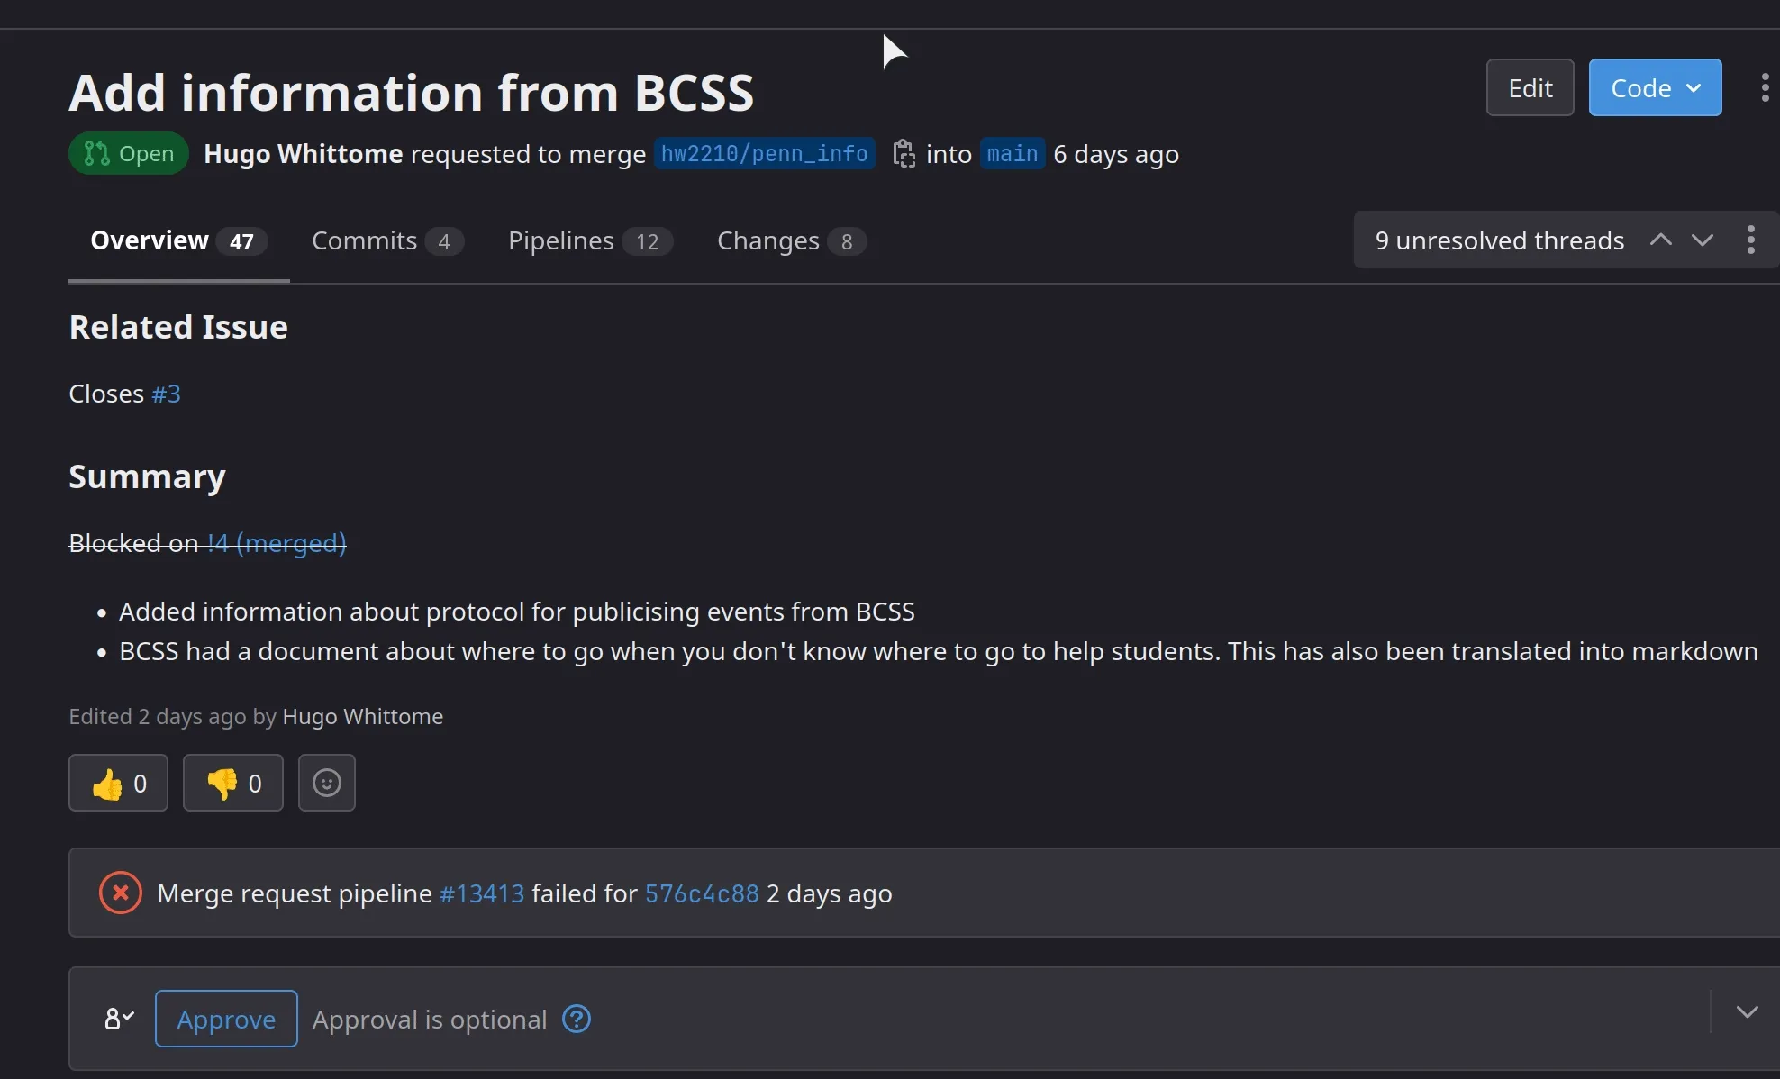Follow the Closes #3 issue link
The height and width of the screenshot is (1079, 1780).
click(166, 393)
